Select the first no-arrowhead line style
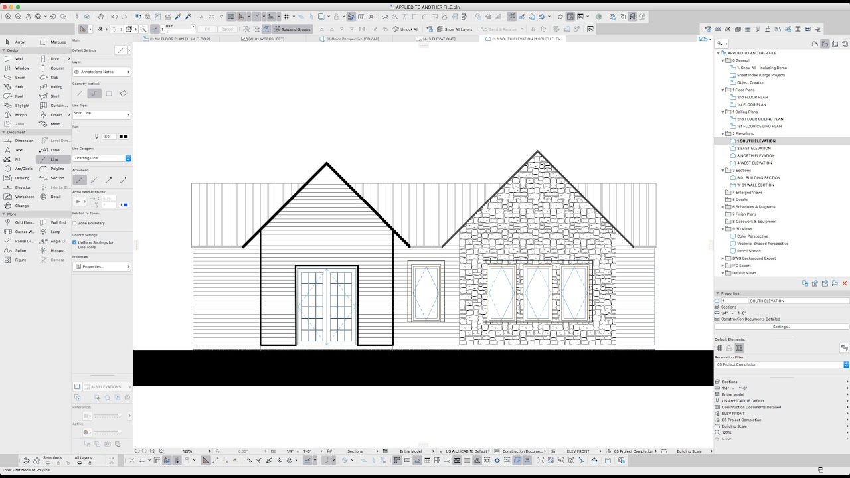The height and width of the screenshot is (478, 850). point(80,180)
